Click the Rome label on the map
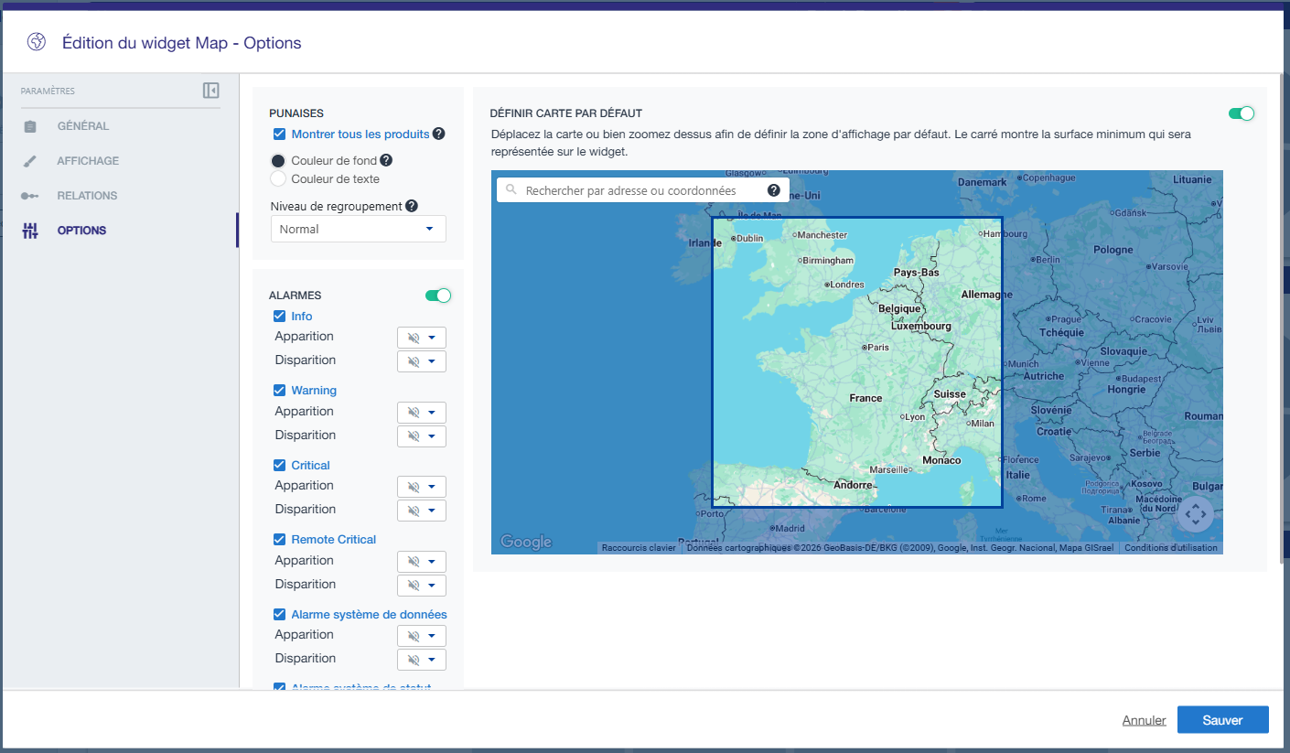This screenshot has width=1290, height=753. (x=1031, y=499)
